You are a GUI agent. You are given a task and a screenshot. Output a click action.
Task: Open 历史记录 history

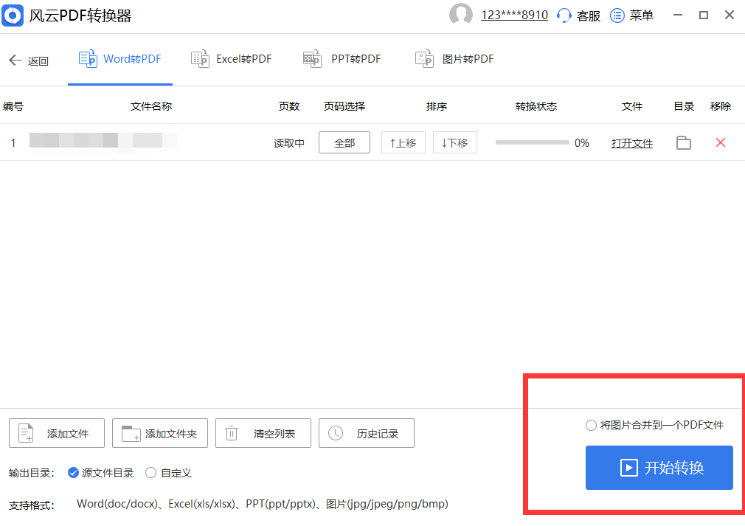tap(367, 433)
